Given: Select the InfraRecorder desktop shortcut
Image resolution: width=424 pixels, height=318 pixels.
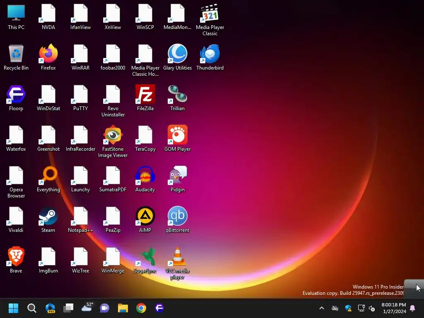Looking at the screenshot, I should (80, 139).
